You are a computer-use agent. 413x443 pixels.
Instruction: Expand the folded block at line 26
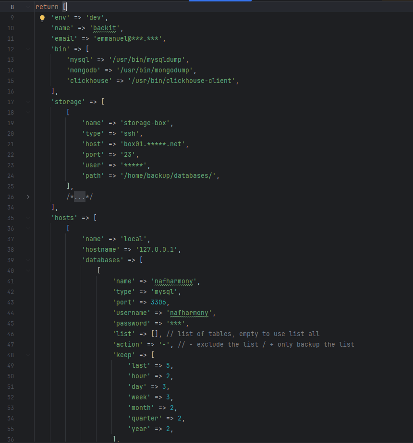tap(28, 197)
